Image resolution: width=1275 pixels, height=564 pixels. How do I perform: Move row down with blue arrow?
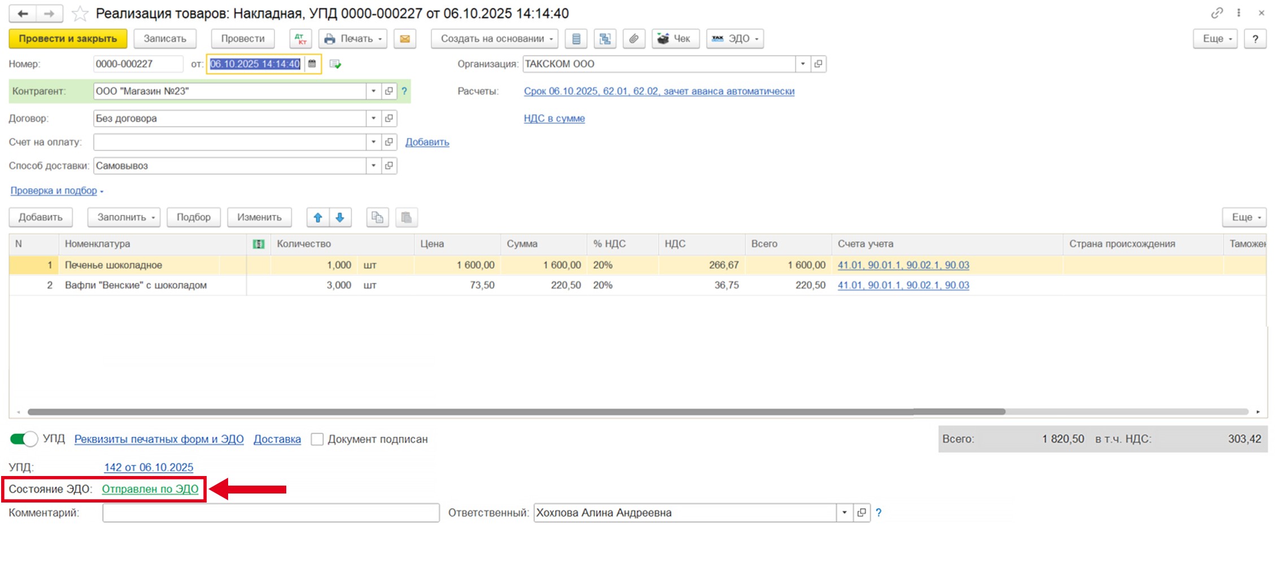340,218
